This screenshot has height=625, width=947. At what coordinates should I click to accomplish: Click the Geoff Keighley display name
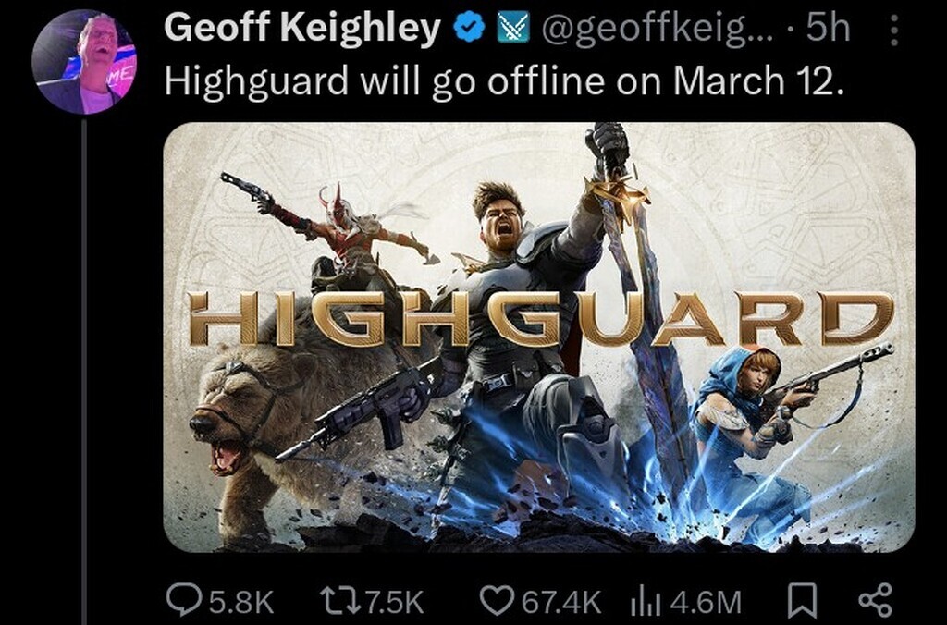click(302, 28)
